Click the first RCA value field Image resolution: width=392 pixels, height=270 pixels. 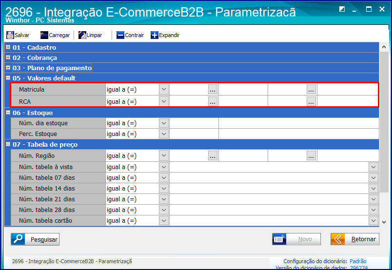[x=189, y=101]
